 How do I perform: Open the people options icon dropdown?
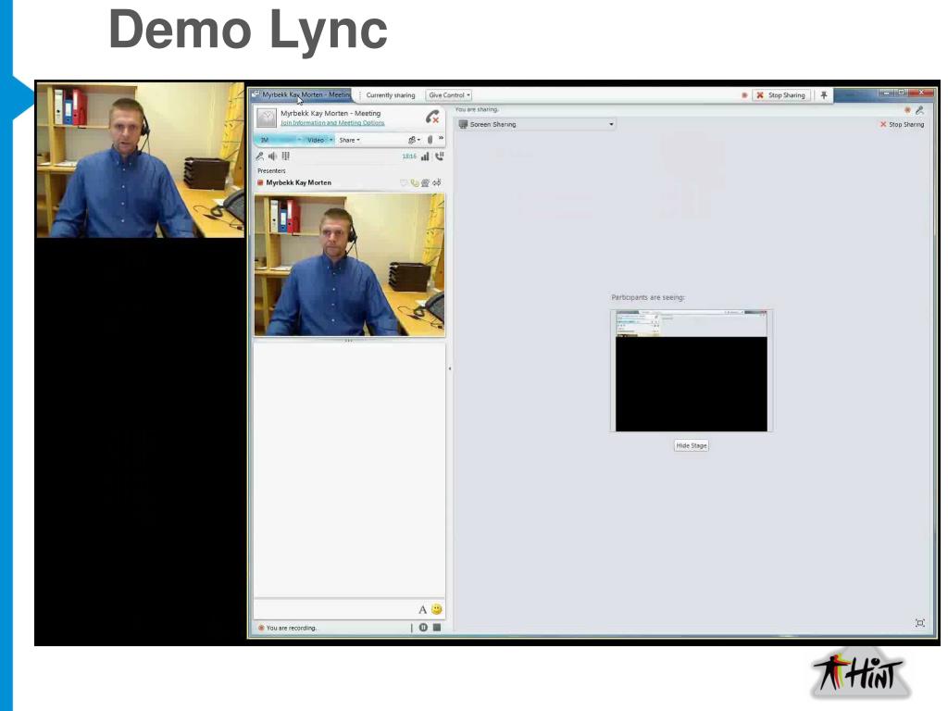(x=414, y=140)
